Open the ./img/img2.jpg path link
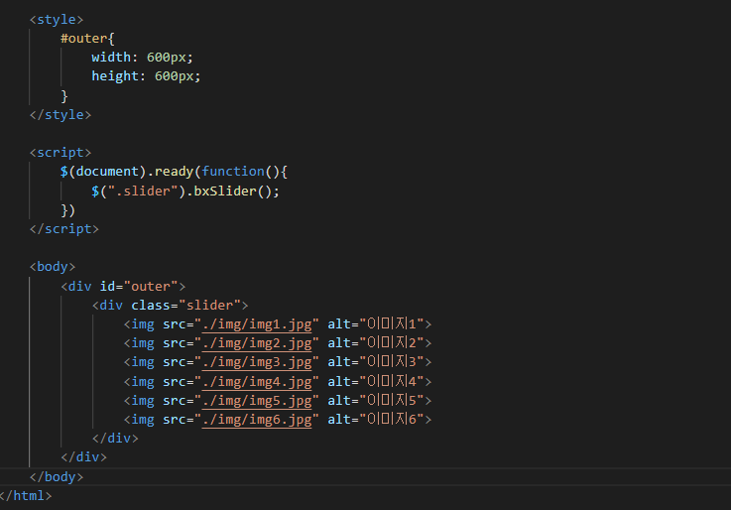This screenshot has height=510, width=731. 257,343
